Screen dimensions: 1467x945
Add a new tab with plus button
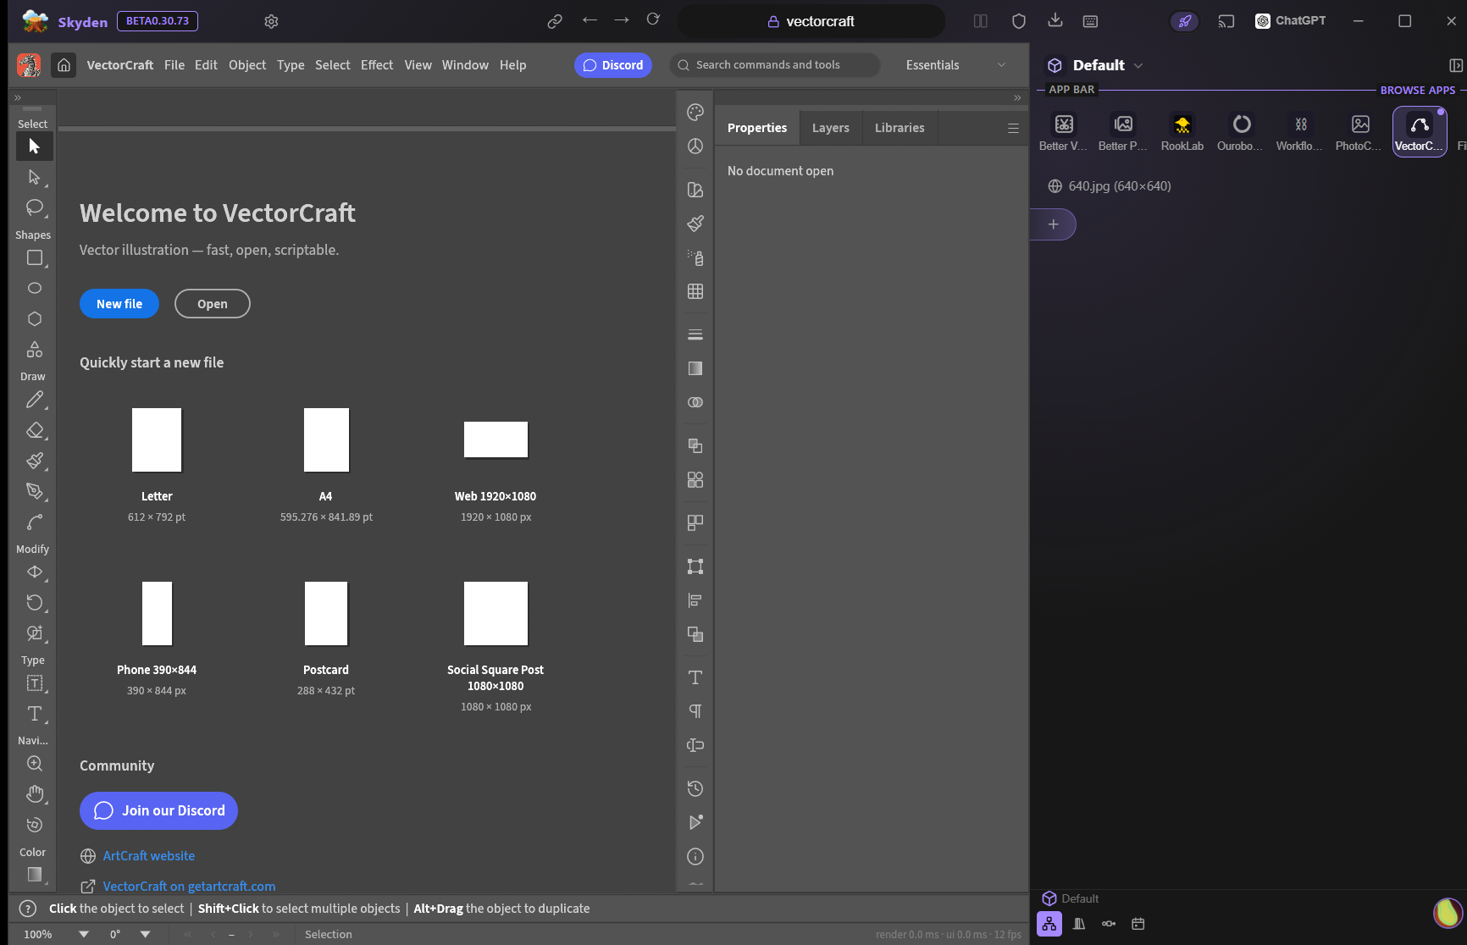pos(1053,224)
